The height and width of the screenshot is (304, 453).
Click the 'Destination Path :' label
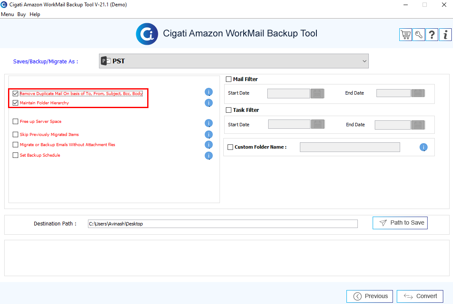click(55, 223)
